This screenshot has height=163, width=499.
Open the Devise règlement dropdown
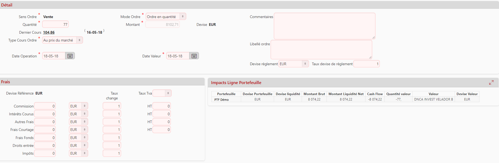point(294,64)
